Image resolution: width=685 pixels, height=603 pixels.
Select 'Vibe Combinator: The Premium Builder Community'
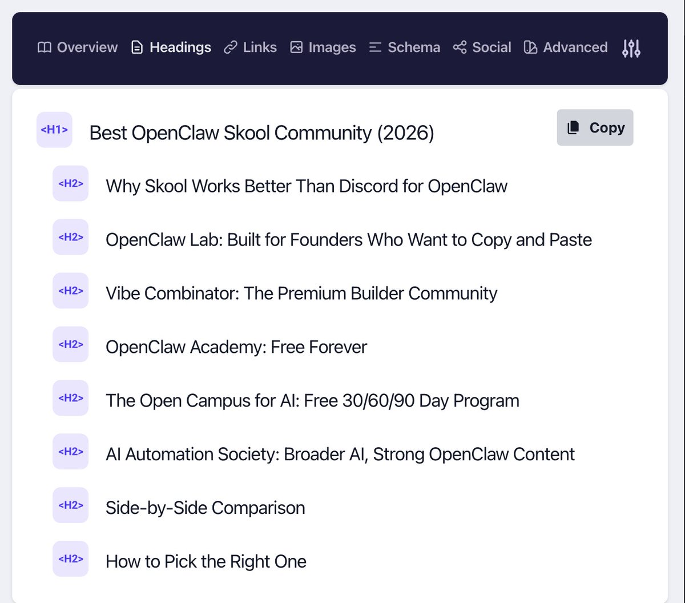(x=301, y=294)
